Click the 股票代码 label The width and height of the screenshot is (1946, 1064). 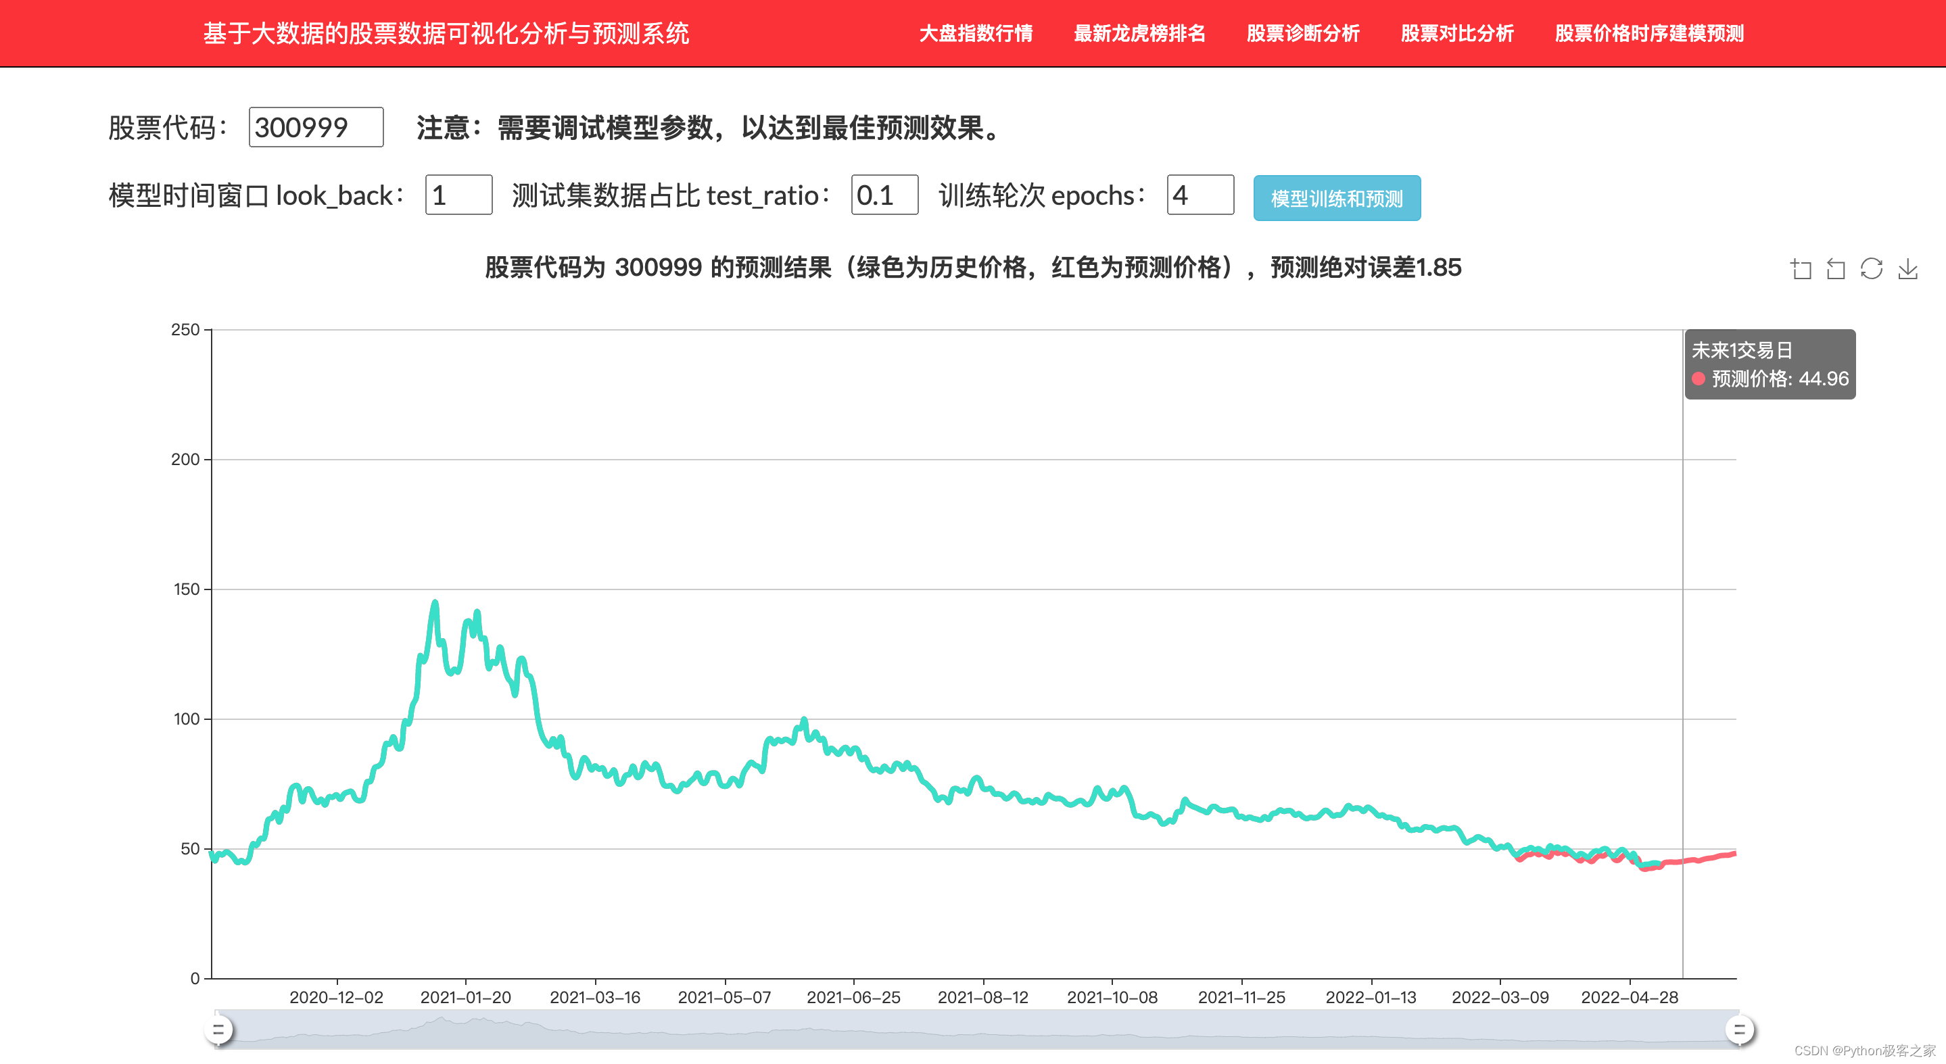pos(168,128)
